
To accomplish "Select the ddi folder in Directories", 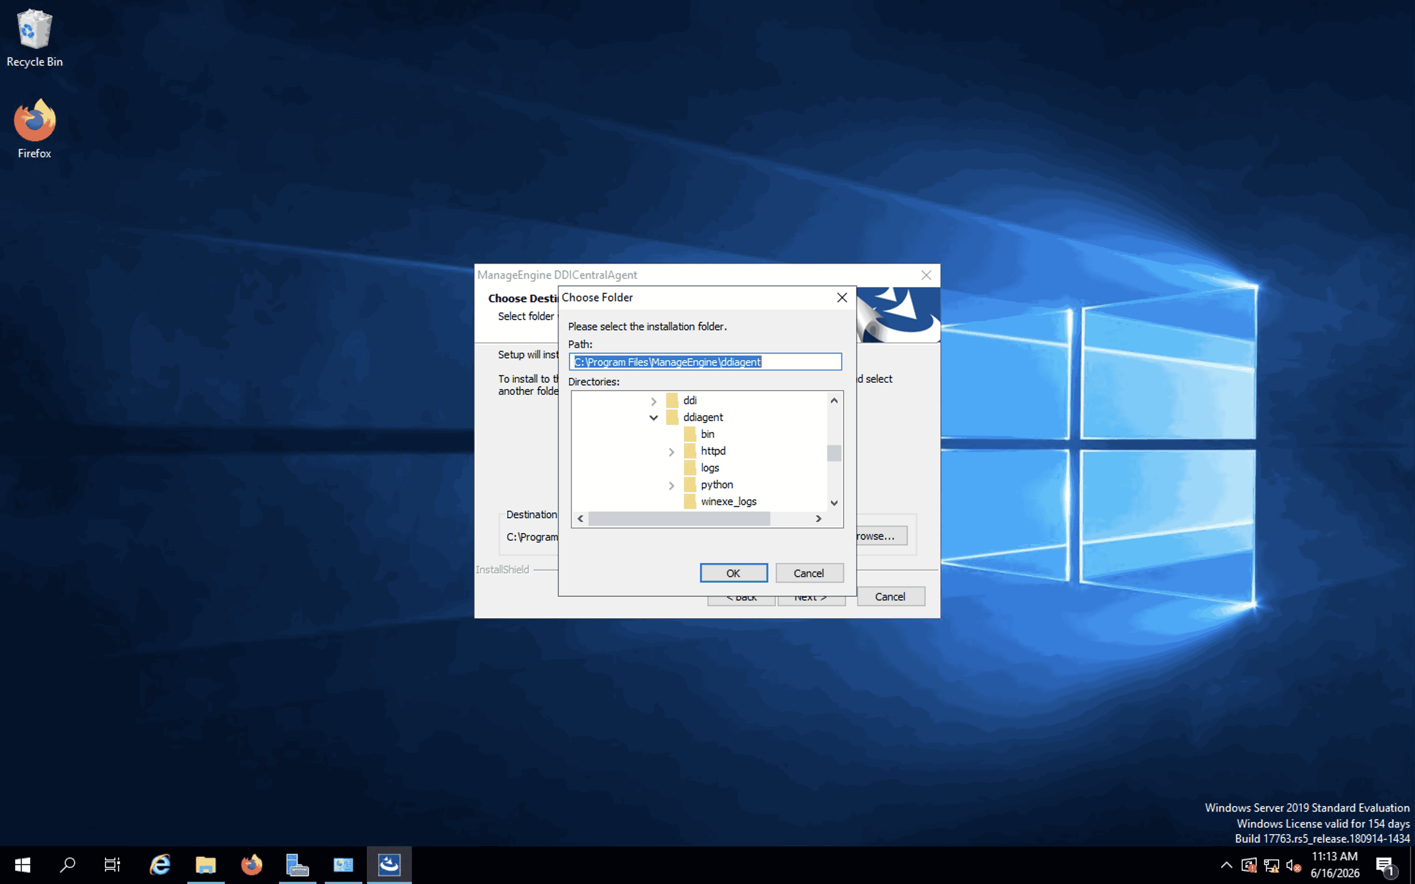I will 690,400.
